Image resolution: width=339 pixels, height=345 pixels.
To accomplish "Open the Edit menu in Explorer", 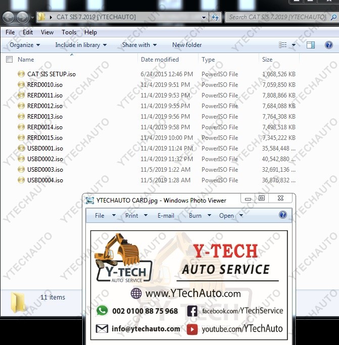I will (x=28, y=32).
